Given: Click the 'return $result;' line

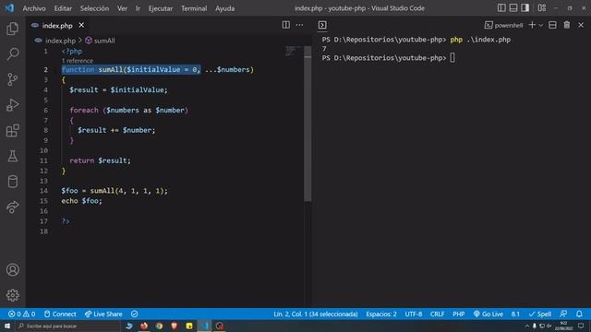Looking at the screenshot, I should tap(100, 160).
